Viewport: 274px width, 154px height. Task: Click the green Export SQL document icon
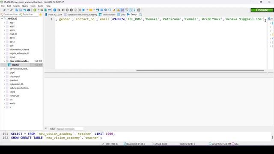tap(45, 10)
